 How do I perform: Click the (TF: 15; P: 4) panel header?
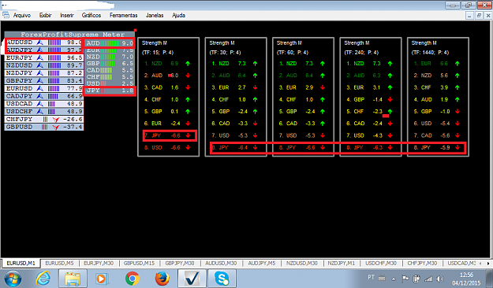(x=158, y=53)
